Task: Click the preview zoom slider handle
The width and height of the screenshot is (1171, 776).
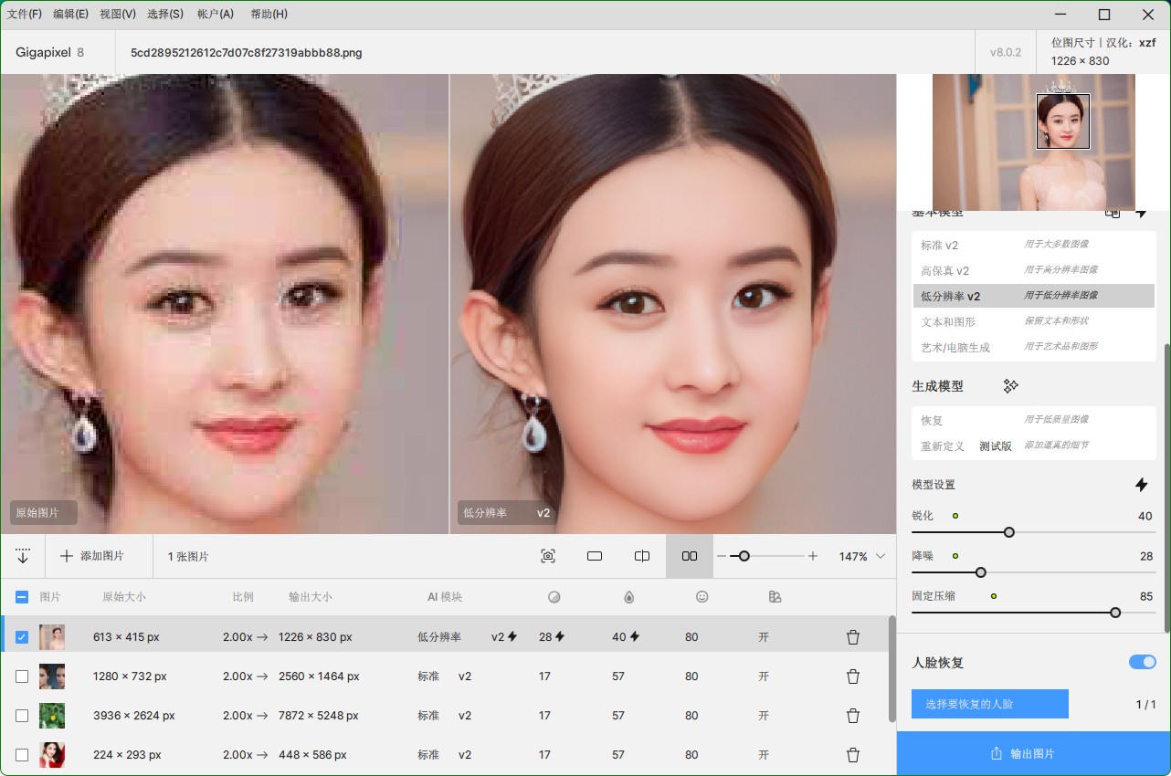Action: [744, 556]
